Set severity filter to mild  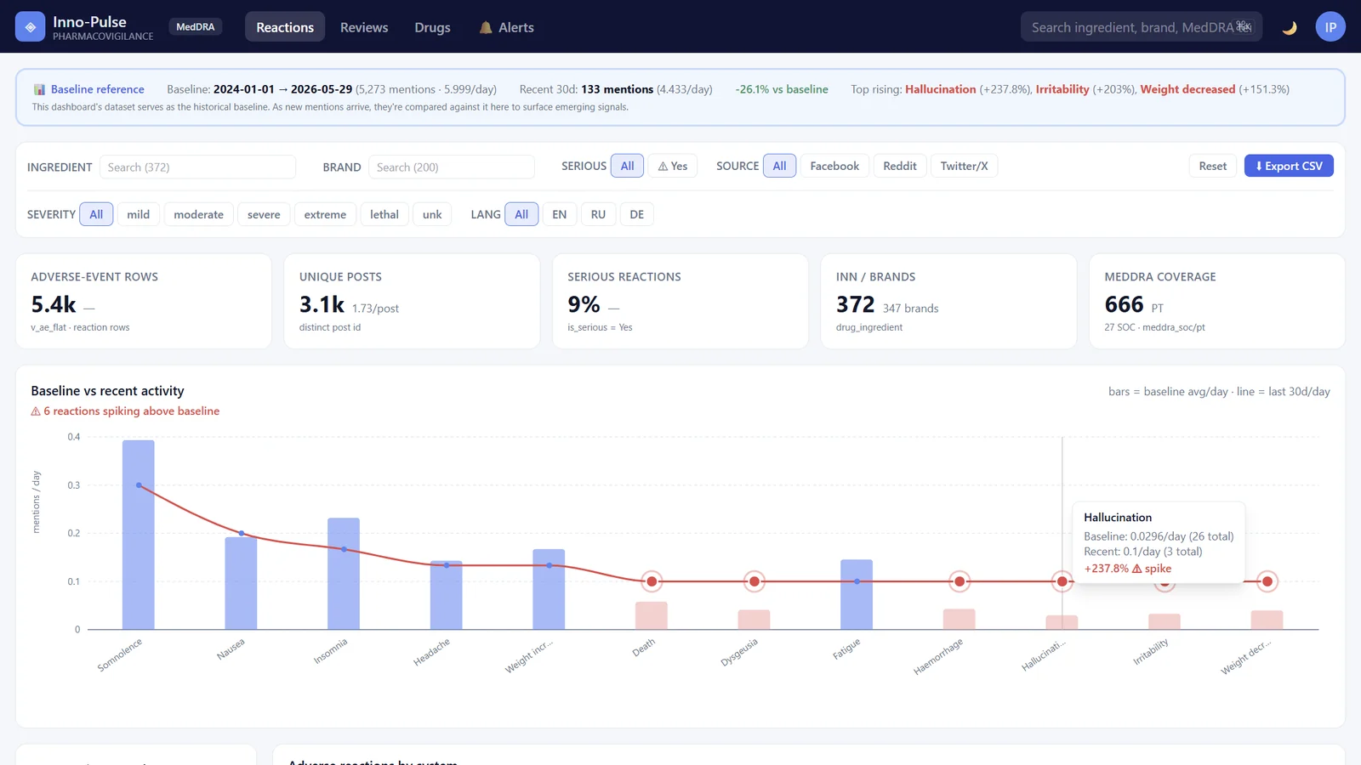point(139,214)
